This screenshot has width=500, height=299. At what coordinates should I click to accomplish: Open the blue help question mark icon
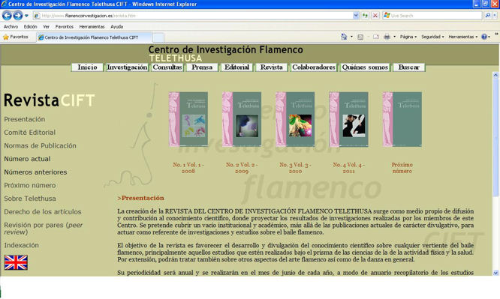484,37
